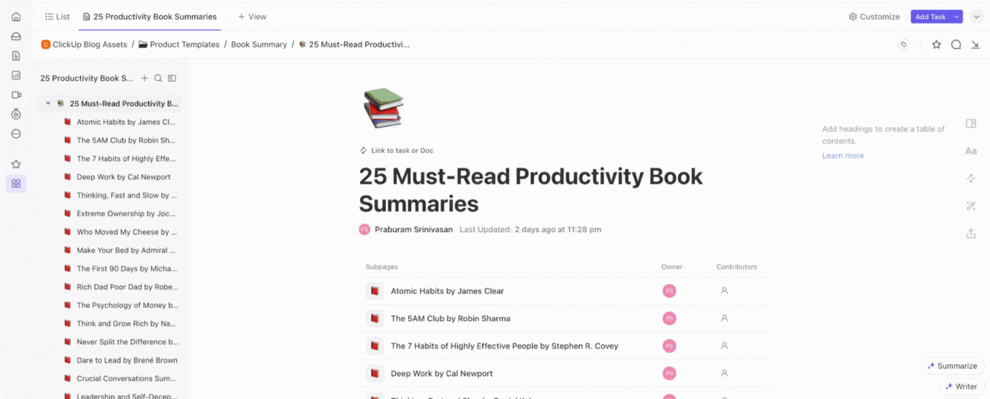Click contributors icon for Atomic Habits row
990x399 pixels.
(725, 291)
